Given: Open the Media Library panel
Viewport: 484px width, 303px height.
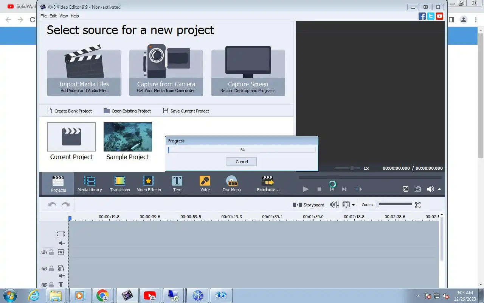Looking at the screenshot, I should coord(90,184).
